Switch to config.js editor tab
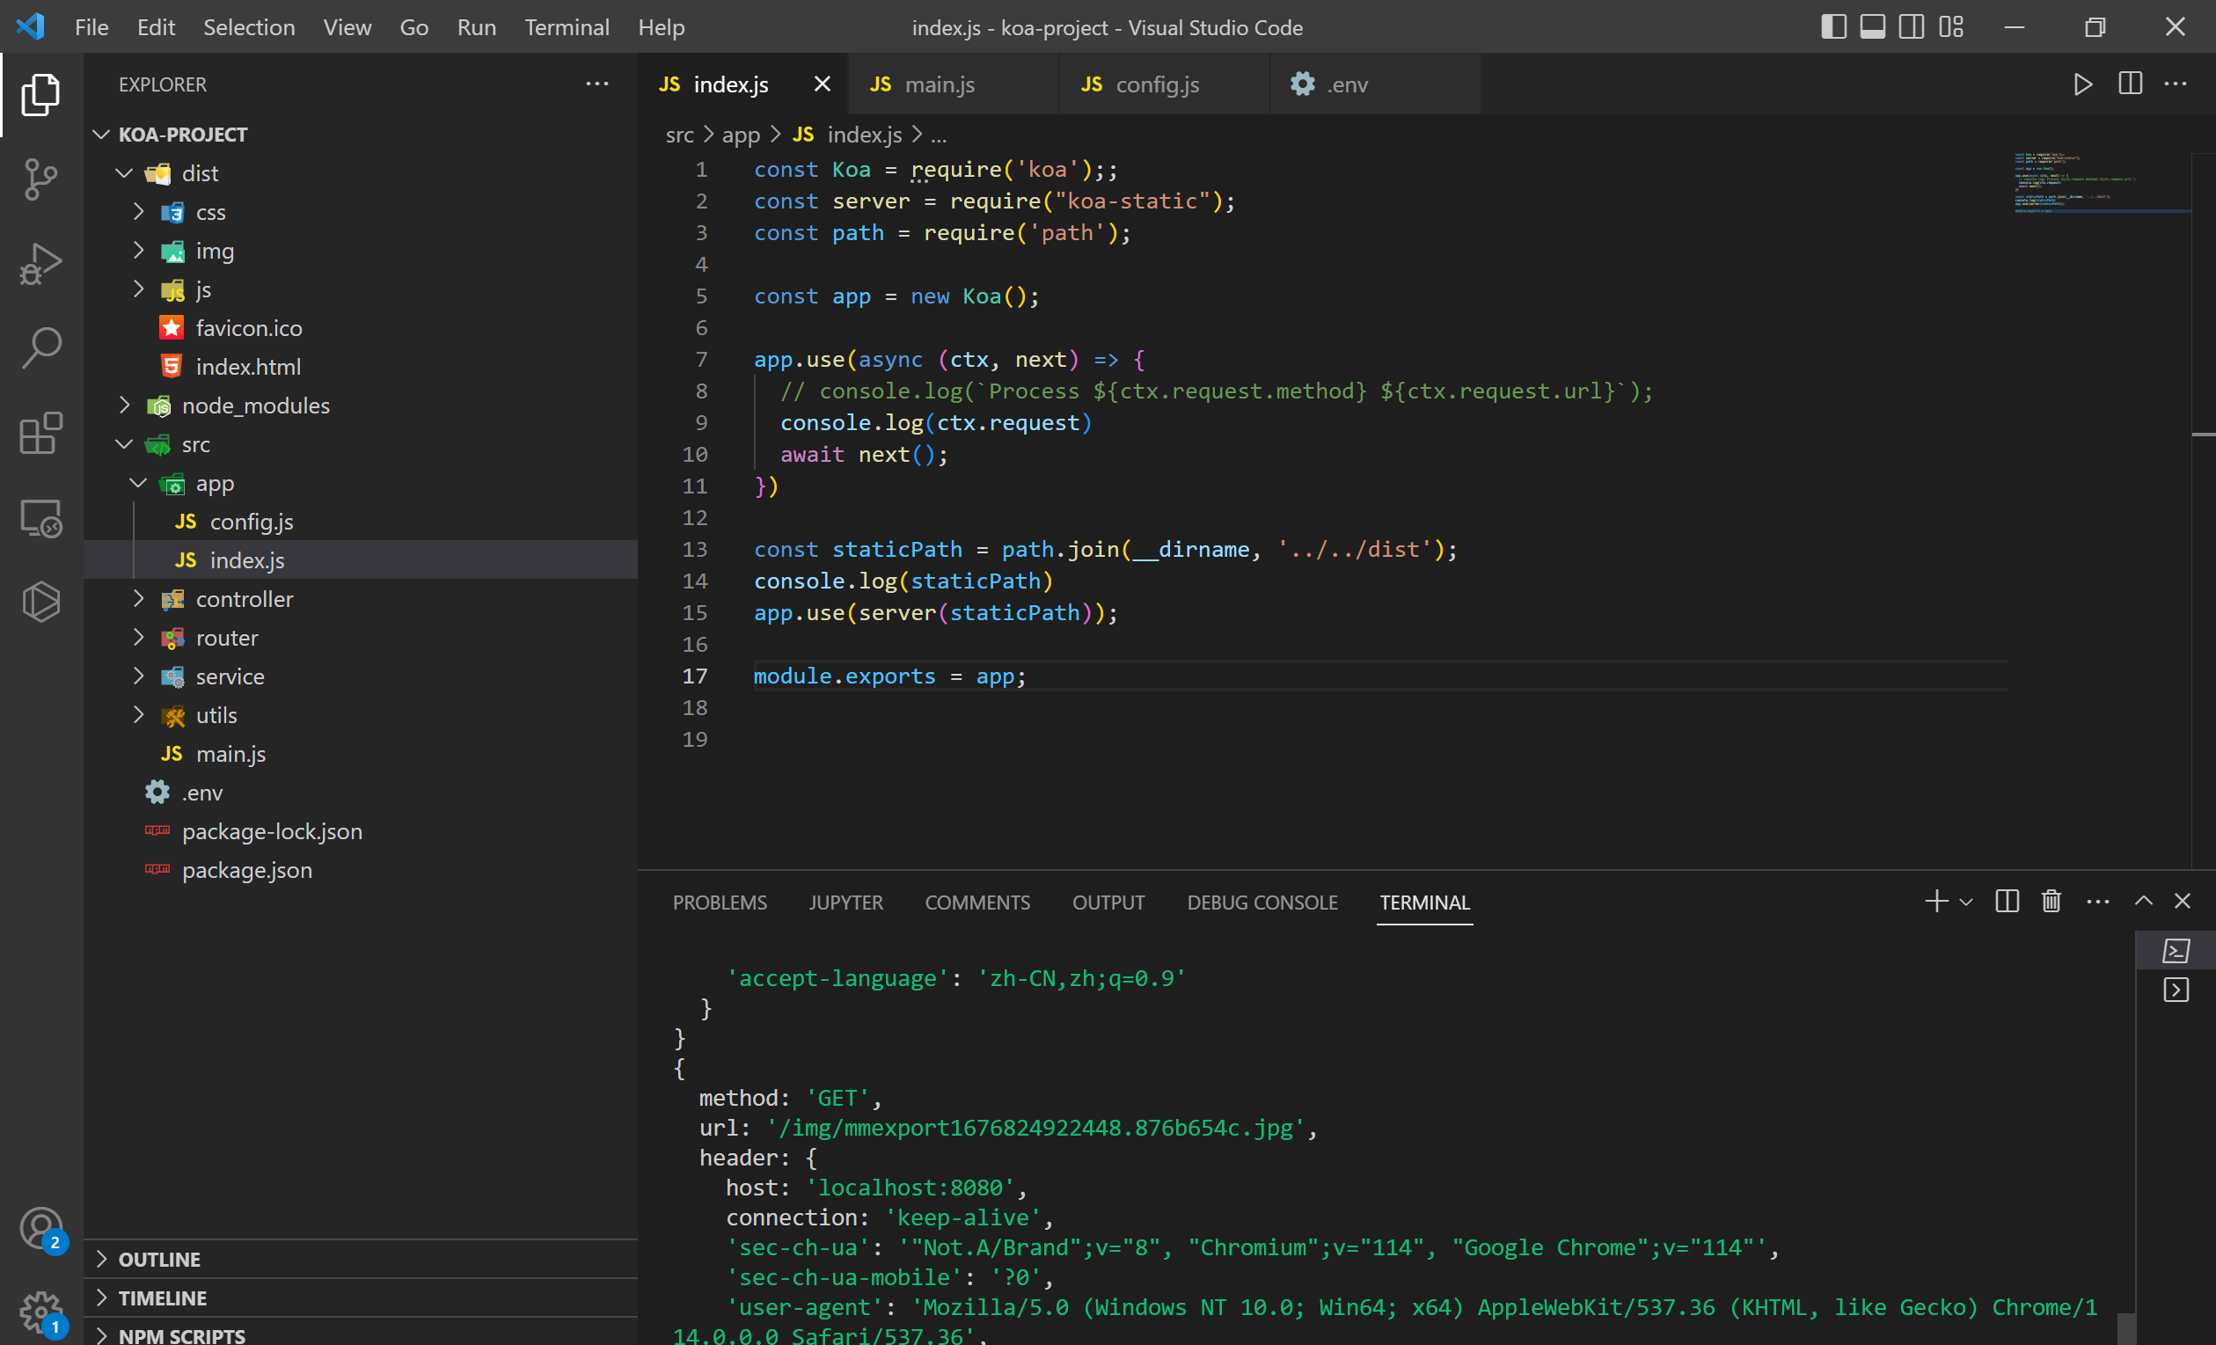Screen dimensions: 2216x1345 [x=1164, y=84]
